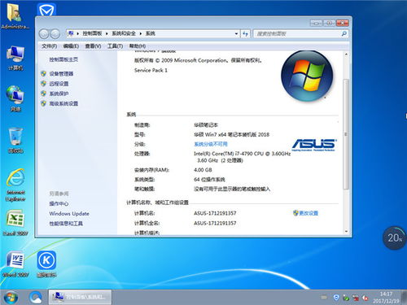Select the Recycle Bin desktop icon
Screen dimensions: 407x305
coord(15,141)
